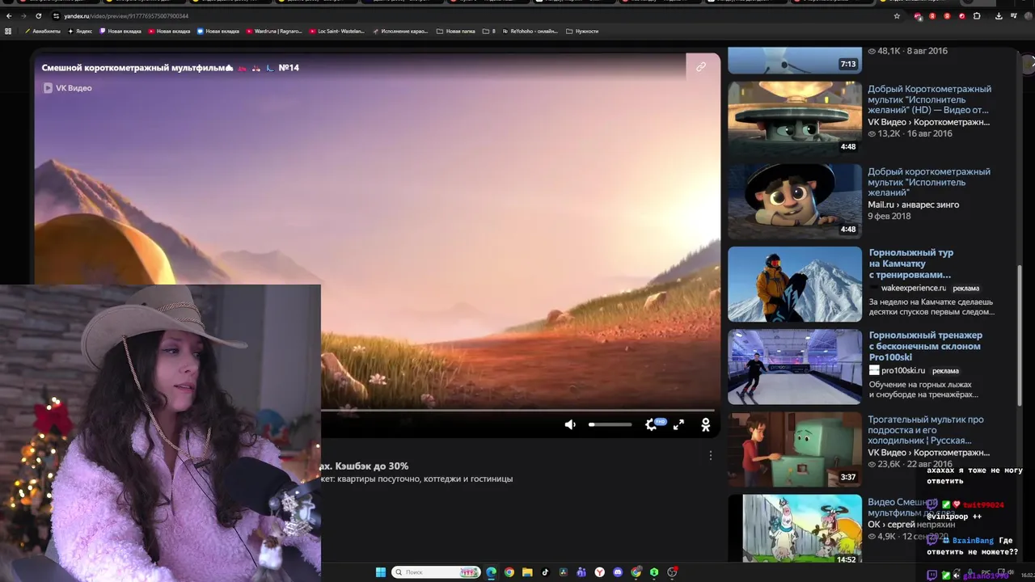Viewport: 1035px width, 582px height.
Task: Open browser downloads icon
Action: [x=999, y=15]
